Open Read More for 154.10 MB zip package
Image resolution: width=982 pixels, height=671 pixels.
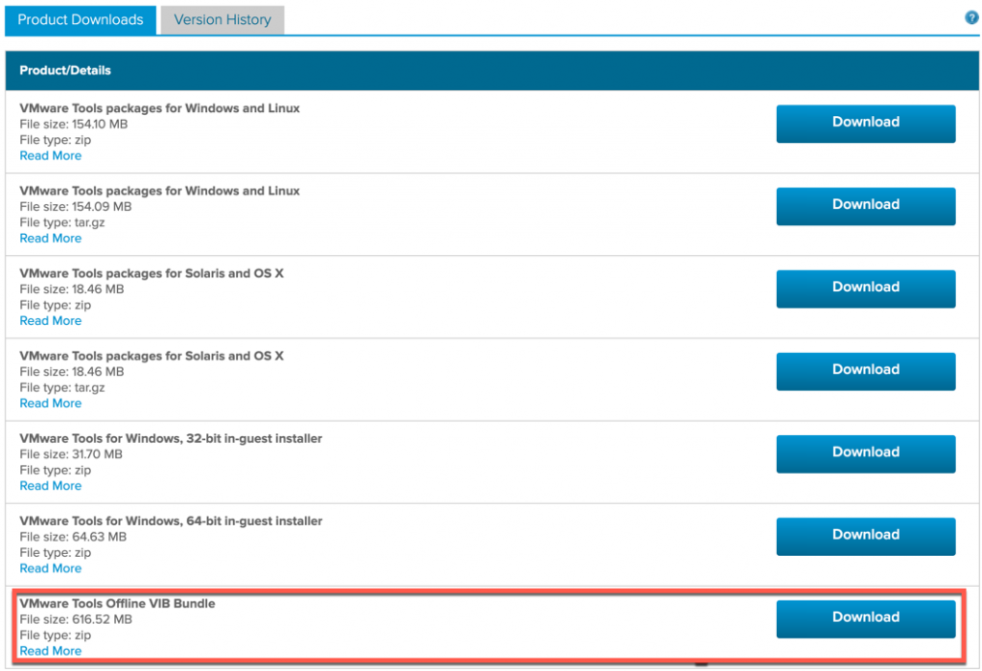click(x=51, y=156)
